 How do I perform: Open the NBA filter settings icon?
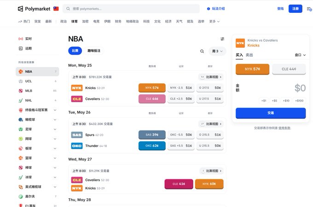point(222,39)
